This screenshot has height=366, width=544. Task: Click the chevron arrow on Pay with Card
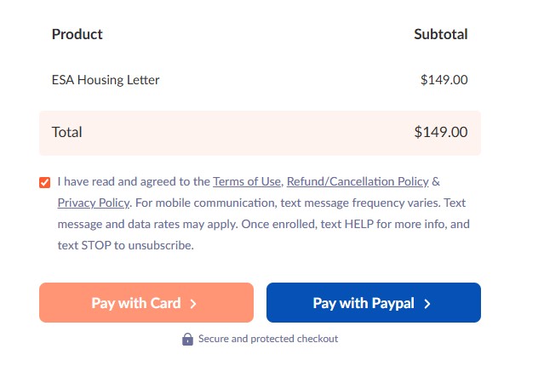click(x=193, y=304)
